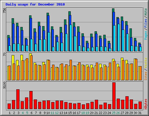Click day label '23' on the x-axis
The height and width of the screenshot is (116, 149).
(x=105, y=113)
